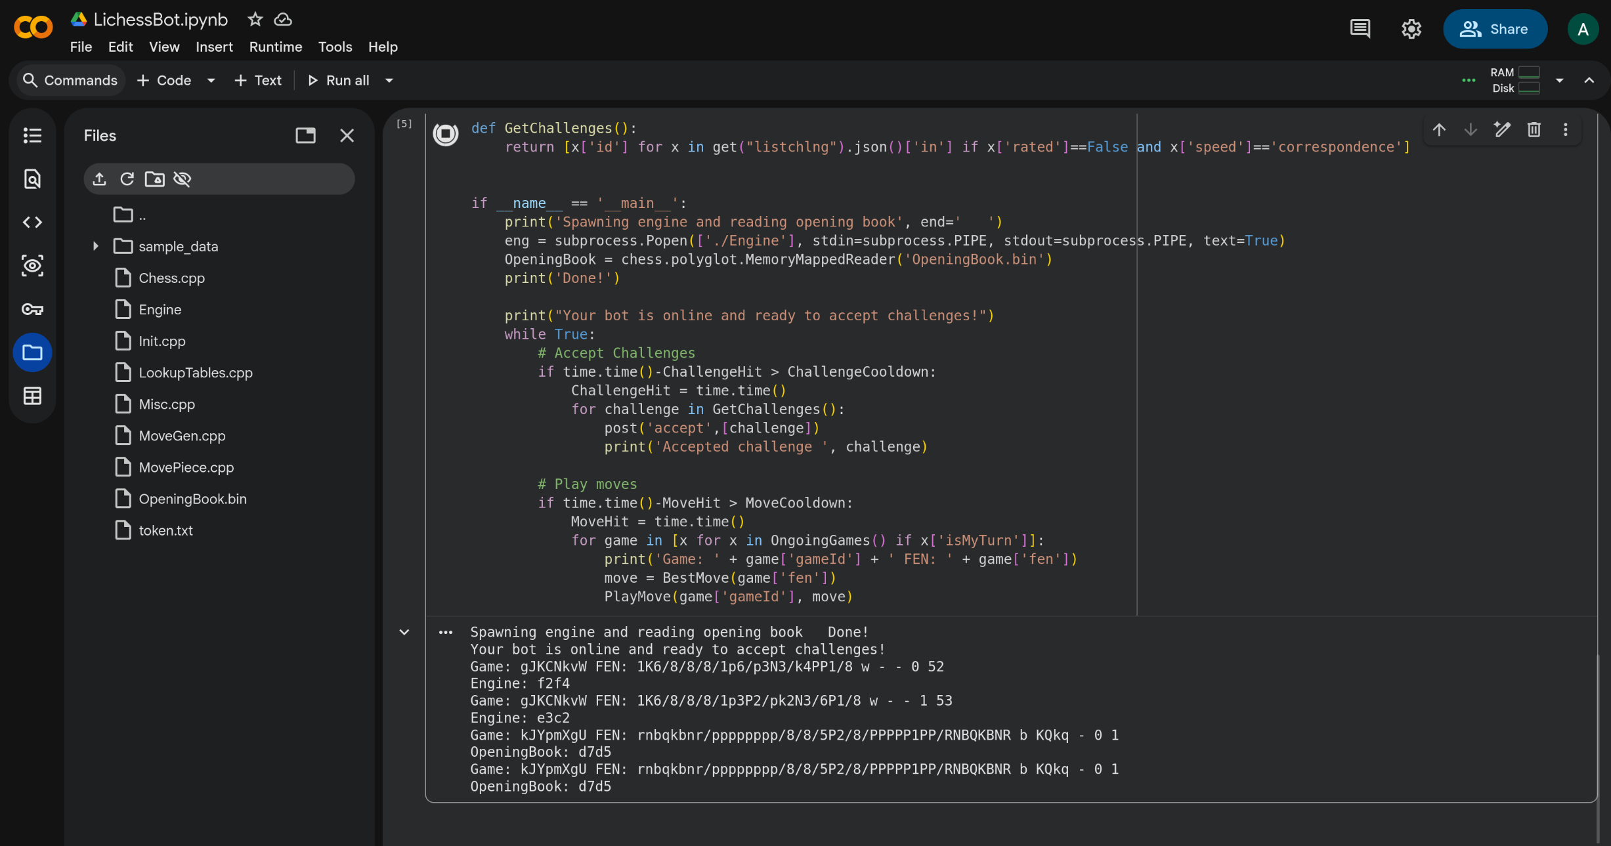Image resolution: width=1611 pixels, height=846 pixels.
Task: Open the Code snippets sidebar panel
Action: (x=32, y=222)
